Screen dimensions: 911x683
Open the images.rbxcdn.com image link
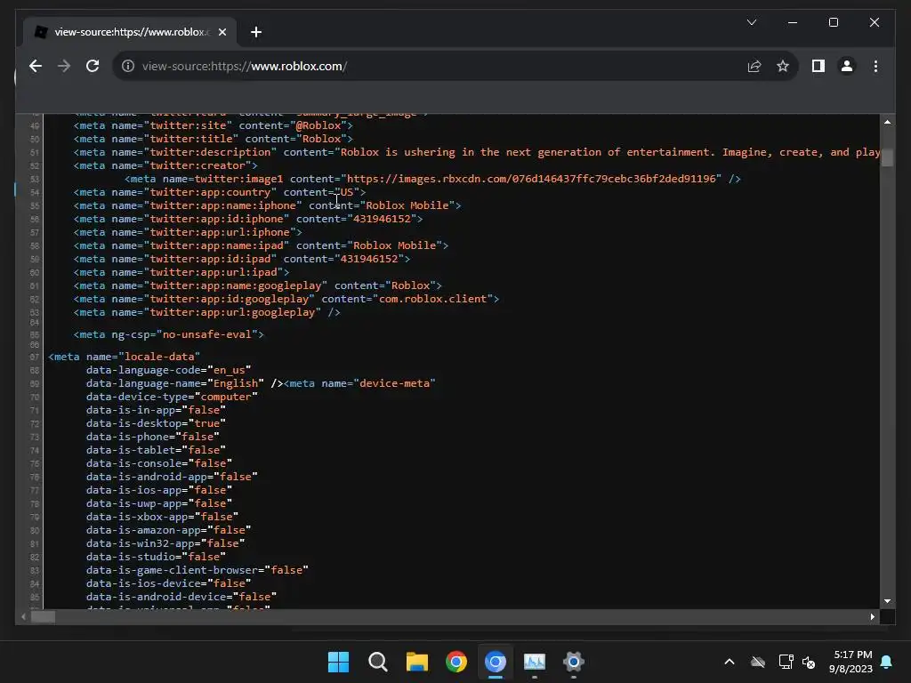click(x=531, y=179)
